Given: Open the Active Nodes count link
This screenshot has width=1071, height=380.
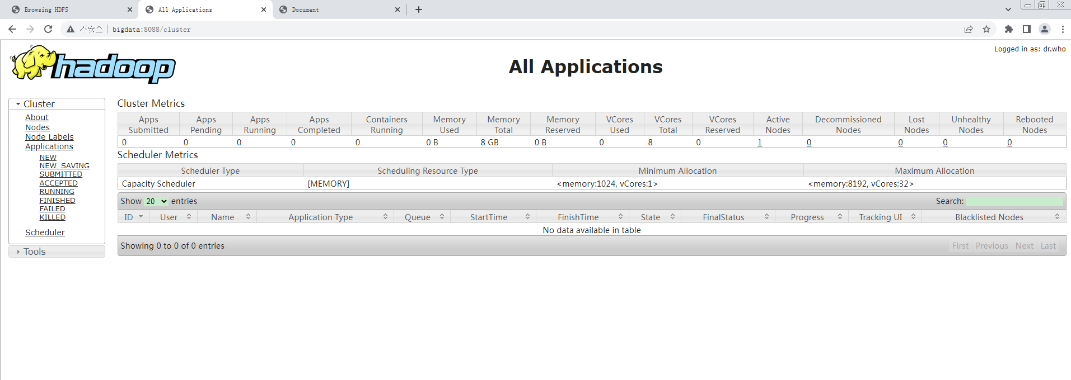Looking at the screenshot, I should [x=760, y=142].
